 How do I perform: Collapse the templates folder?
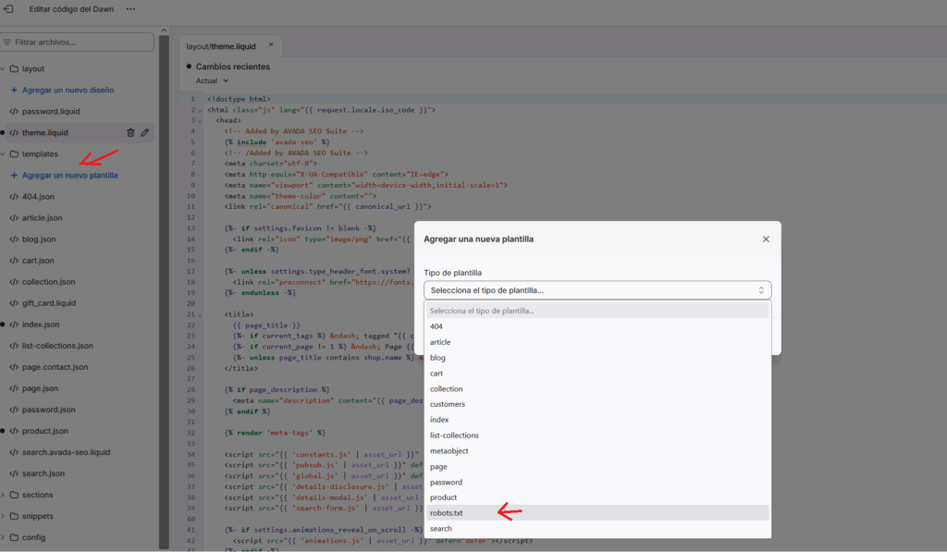tap(5, 154)
